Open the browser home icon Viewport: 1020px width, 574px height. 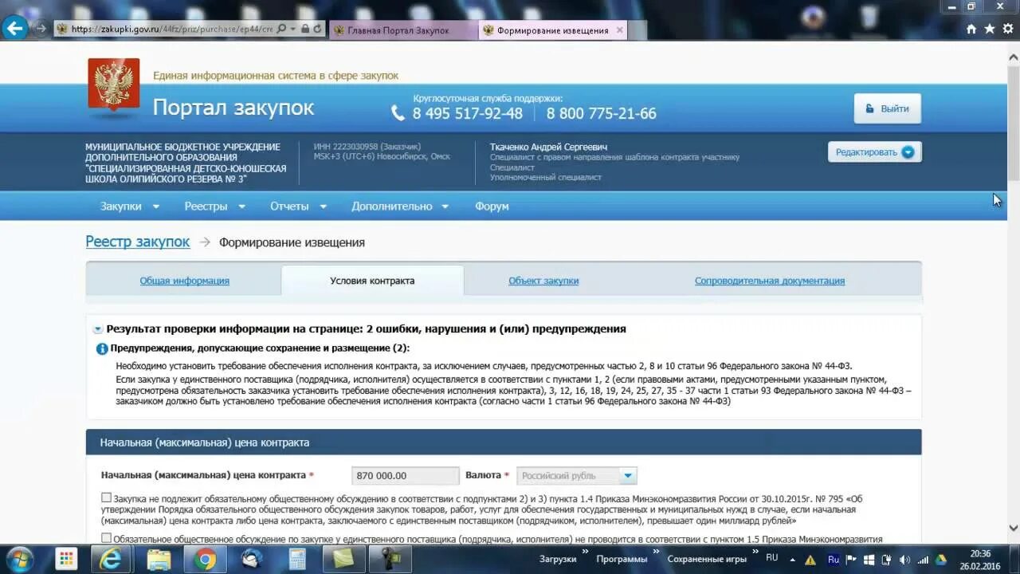(x=971, y=29)
